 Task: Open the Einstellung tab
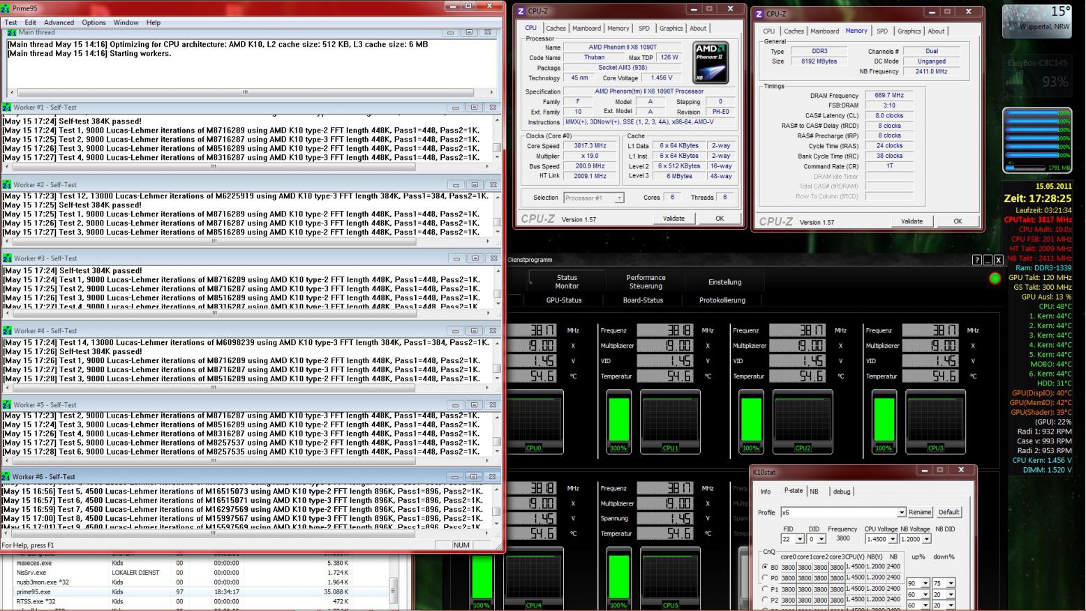coord(724,282)
